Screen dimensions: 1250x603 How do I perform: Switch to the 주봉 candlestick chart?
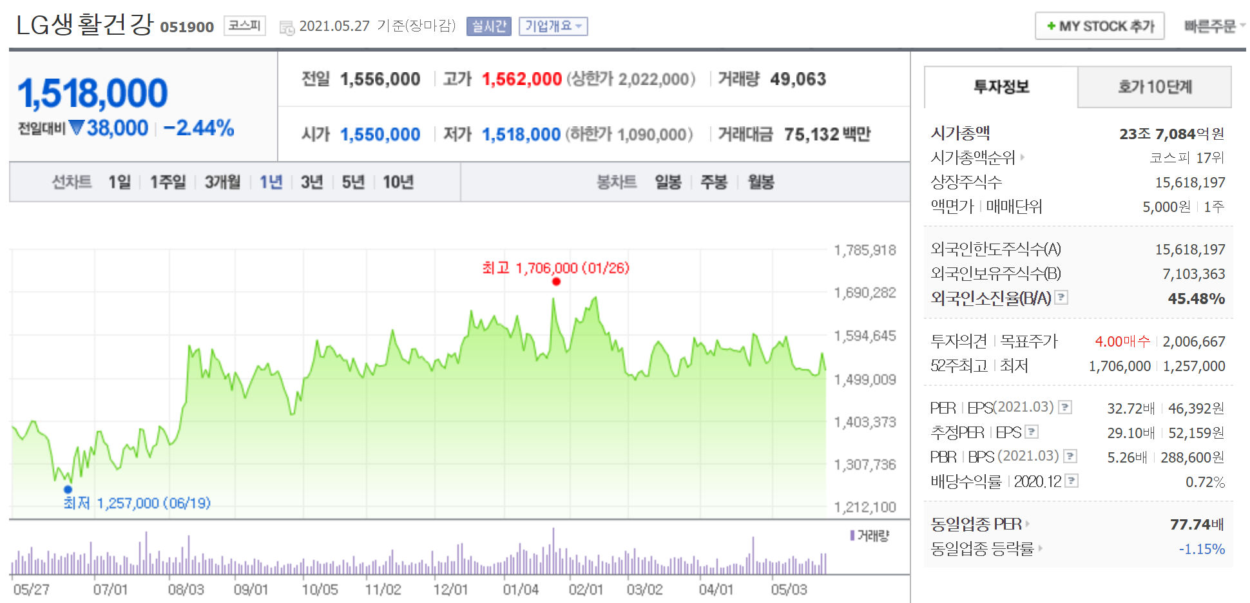click(714, 182)
